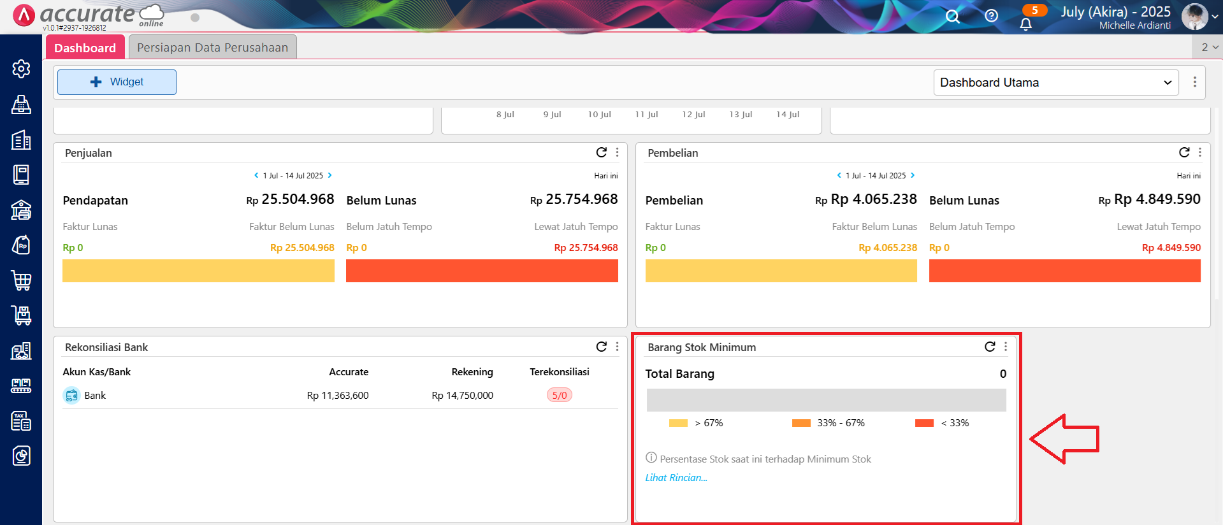
Task: Go to next period in Pembelian widget
Action: click(x=912, y=175)
